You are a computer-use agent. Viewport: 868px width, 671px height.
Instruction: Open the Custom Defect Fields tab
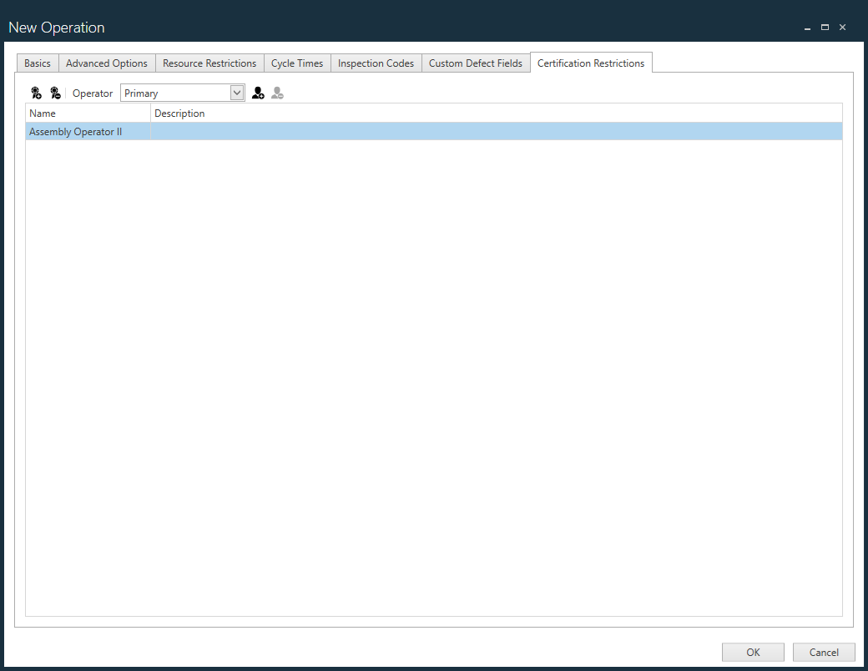tap(476, 63)
